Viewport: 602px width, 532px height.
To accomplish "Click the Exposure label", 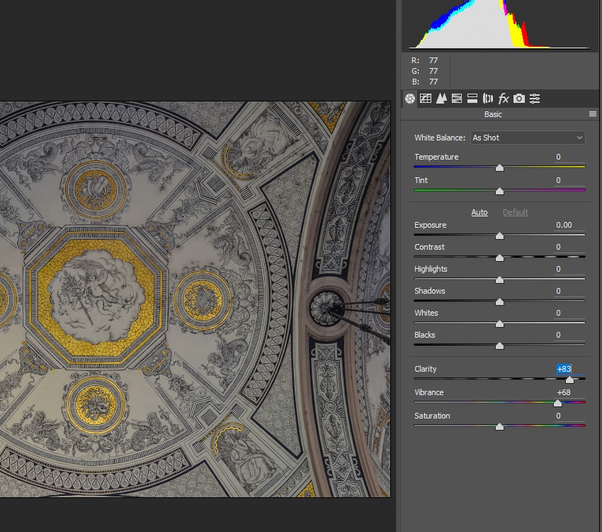I will (x=431, y=225).
